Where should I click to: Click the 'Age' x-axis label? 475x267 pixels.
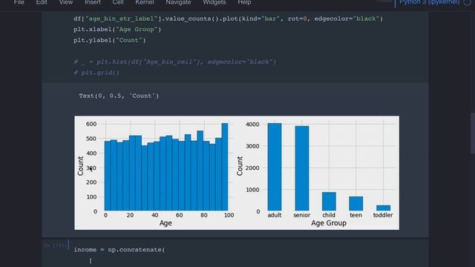(166, 223)
